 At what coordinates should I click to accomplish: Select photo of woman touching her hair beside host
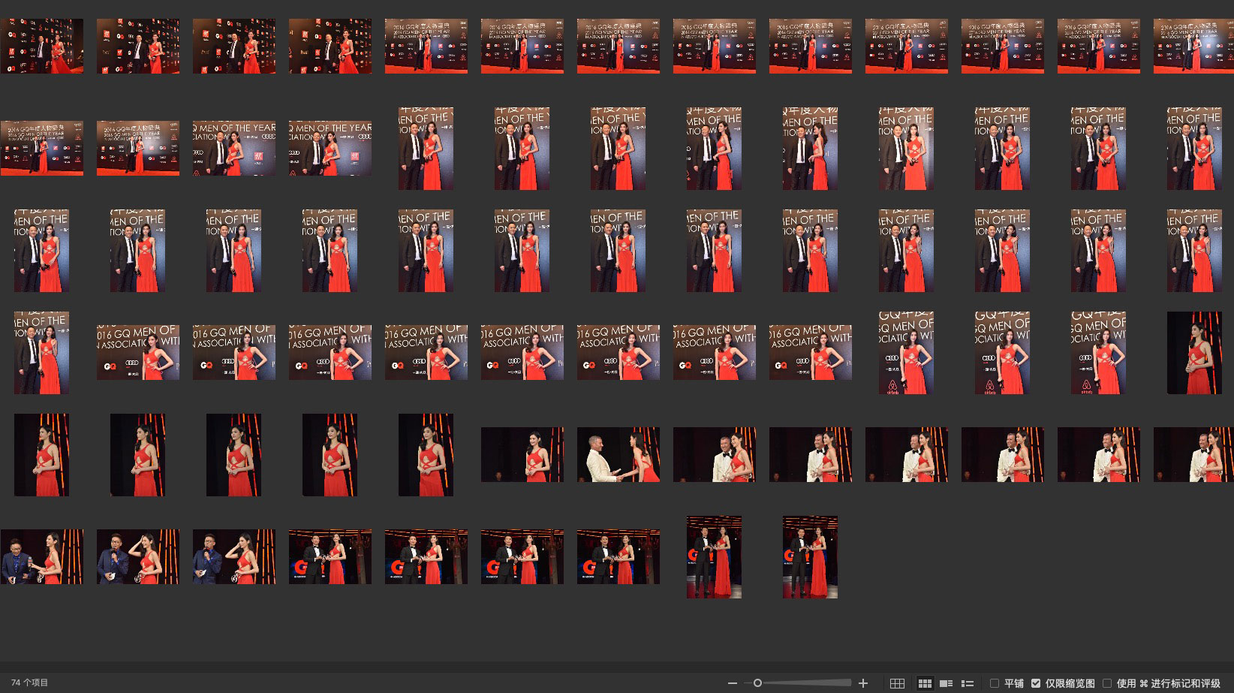[233, 557]
